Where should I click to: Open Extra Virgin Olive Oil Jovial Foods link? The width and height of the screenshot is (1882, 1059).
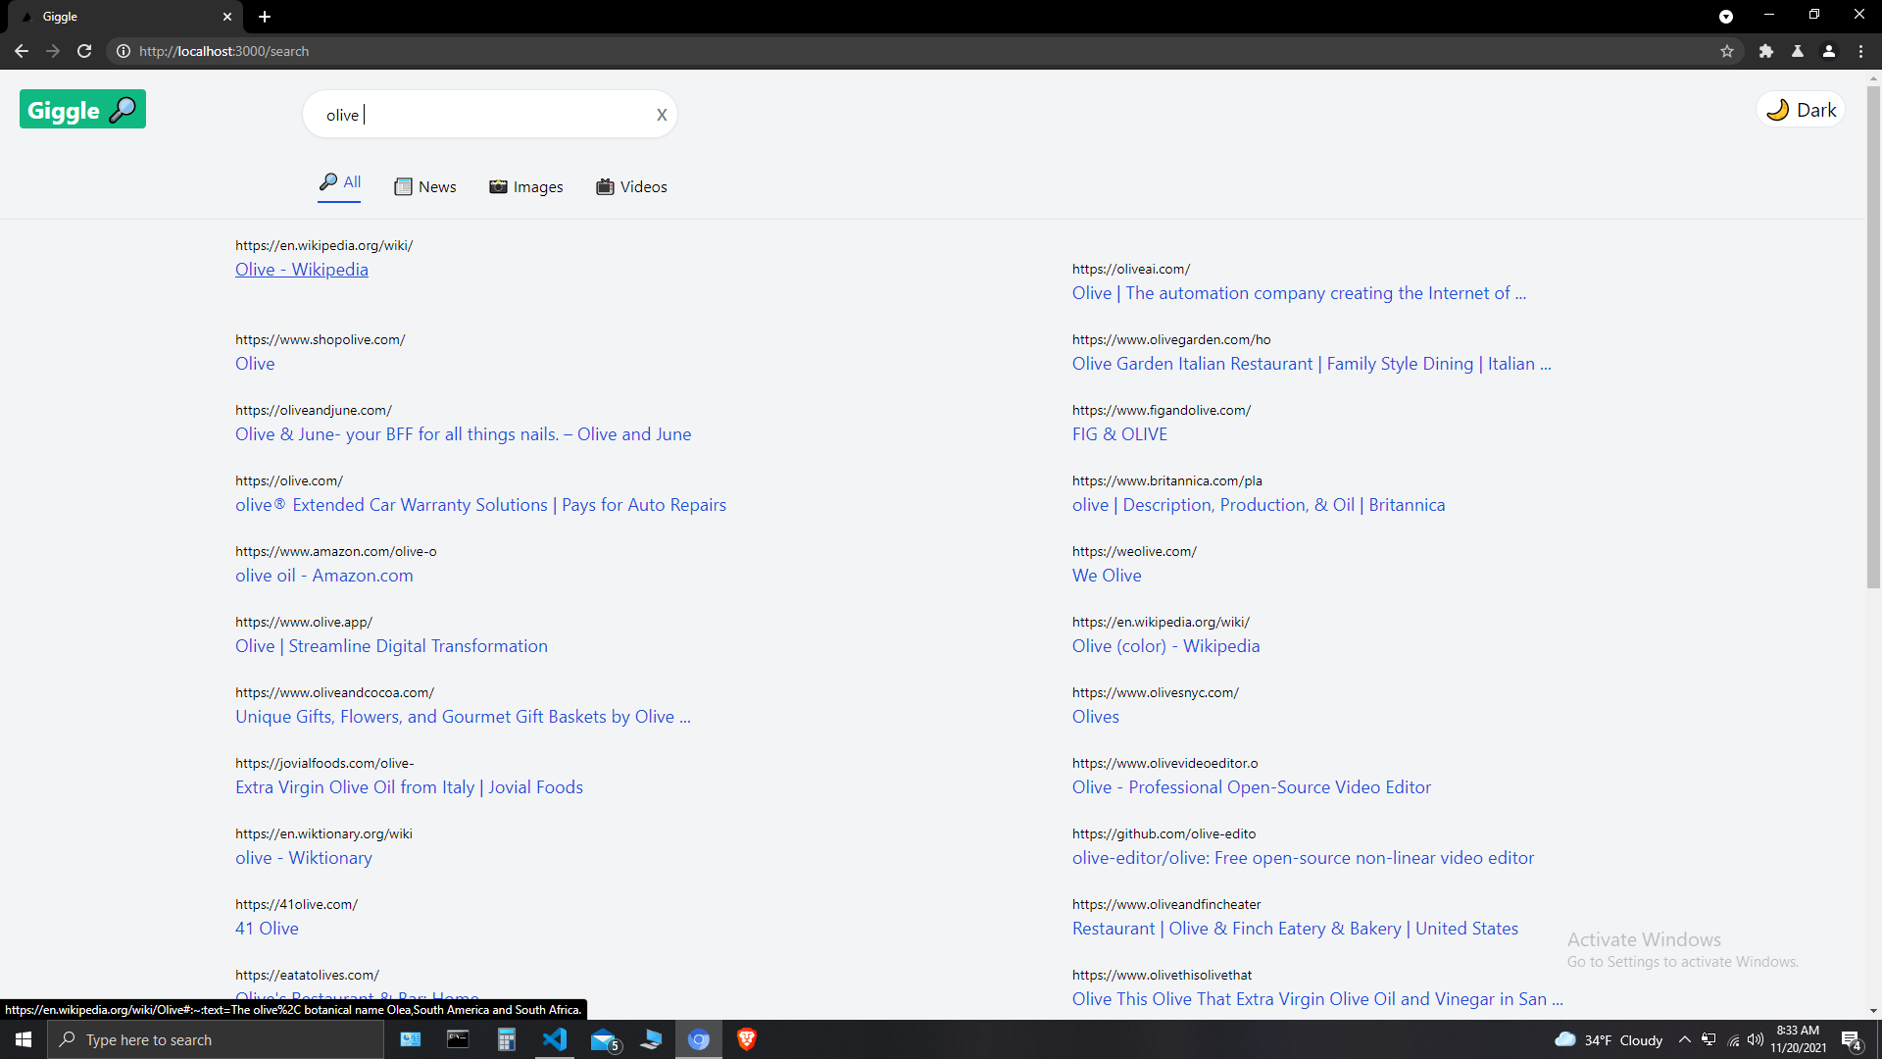(x=409, y=787)
